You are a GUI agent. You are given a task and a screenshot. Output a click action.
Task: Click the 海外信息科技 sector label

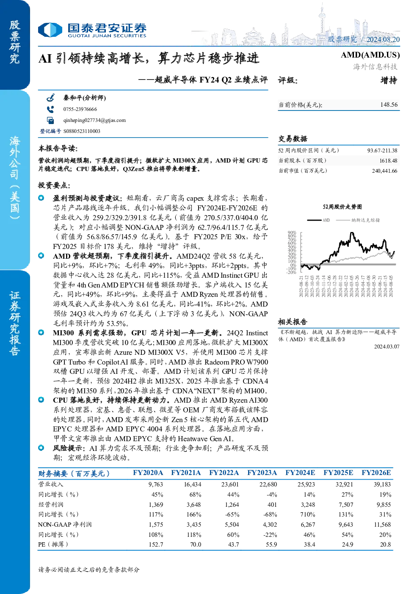(376, 66)
